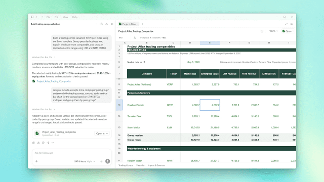Select column D header
Screen dimensions: 324x182
pos(190,42)
